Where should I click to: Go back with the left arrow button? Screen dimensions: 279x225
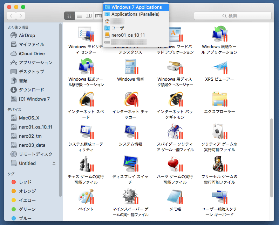click(11, 16)
